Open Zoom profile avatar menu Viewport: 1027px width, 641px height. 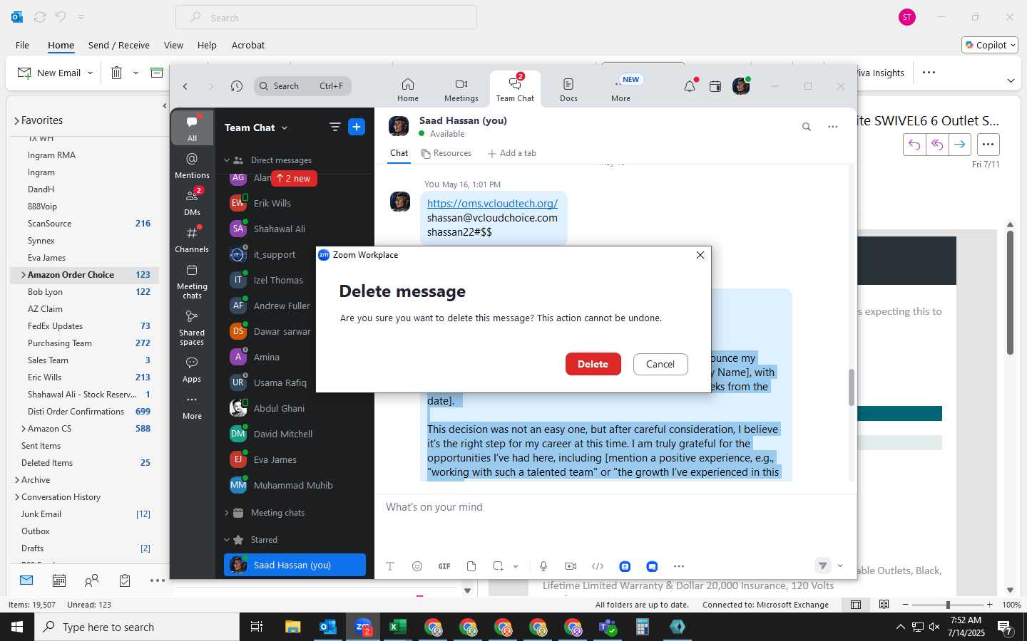coord(741,86)
